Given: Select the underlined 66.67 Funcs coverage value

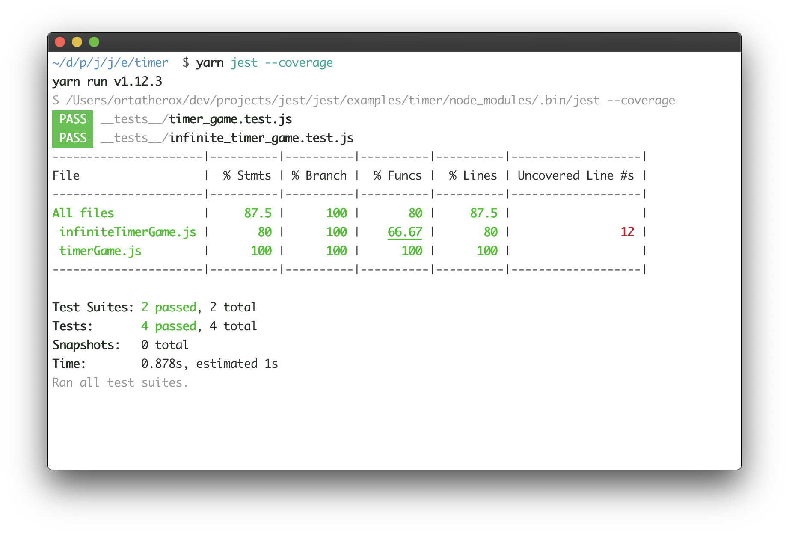Looking at the screenshot, I should click(x=405, y=232).
